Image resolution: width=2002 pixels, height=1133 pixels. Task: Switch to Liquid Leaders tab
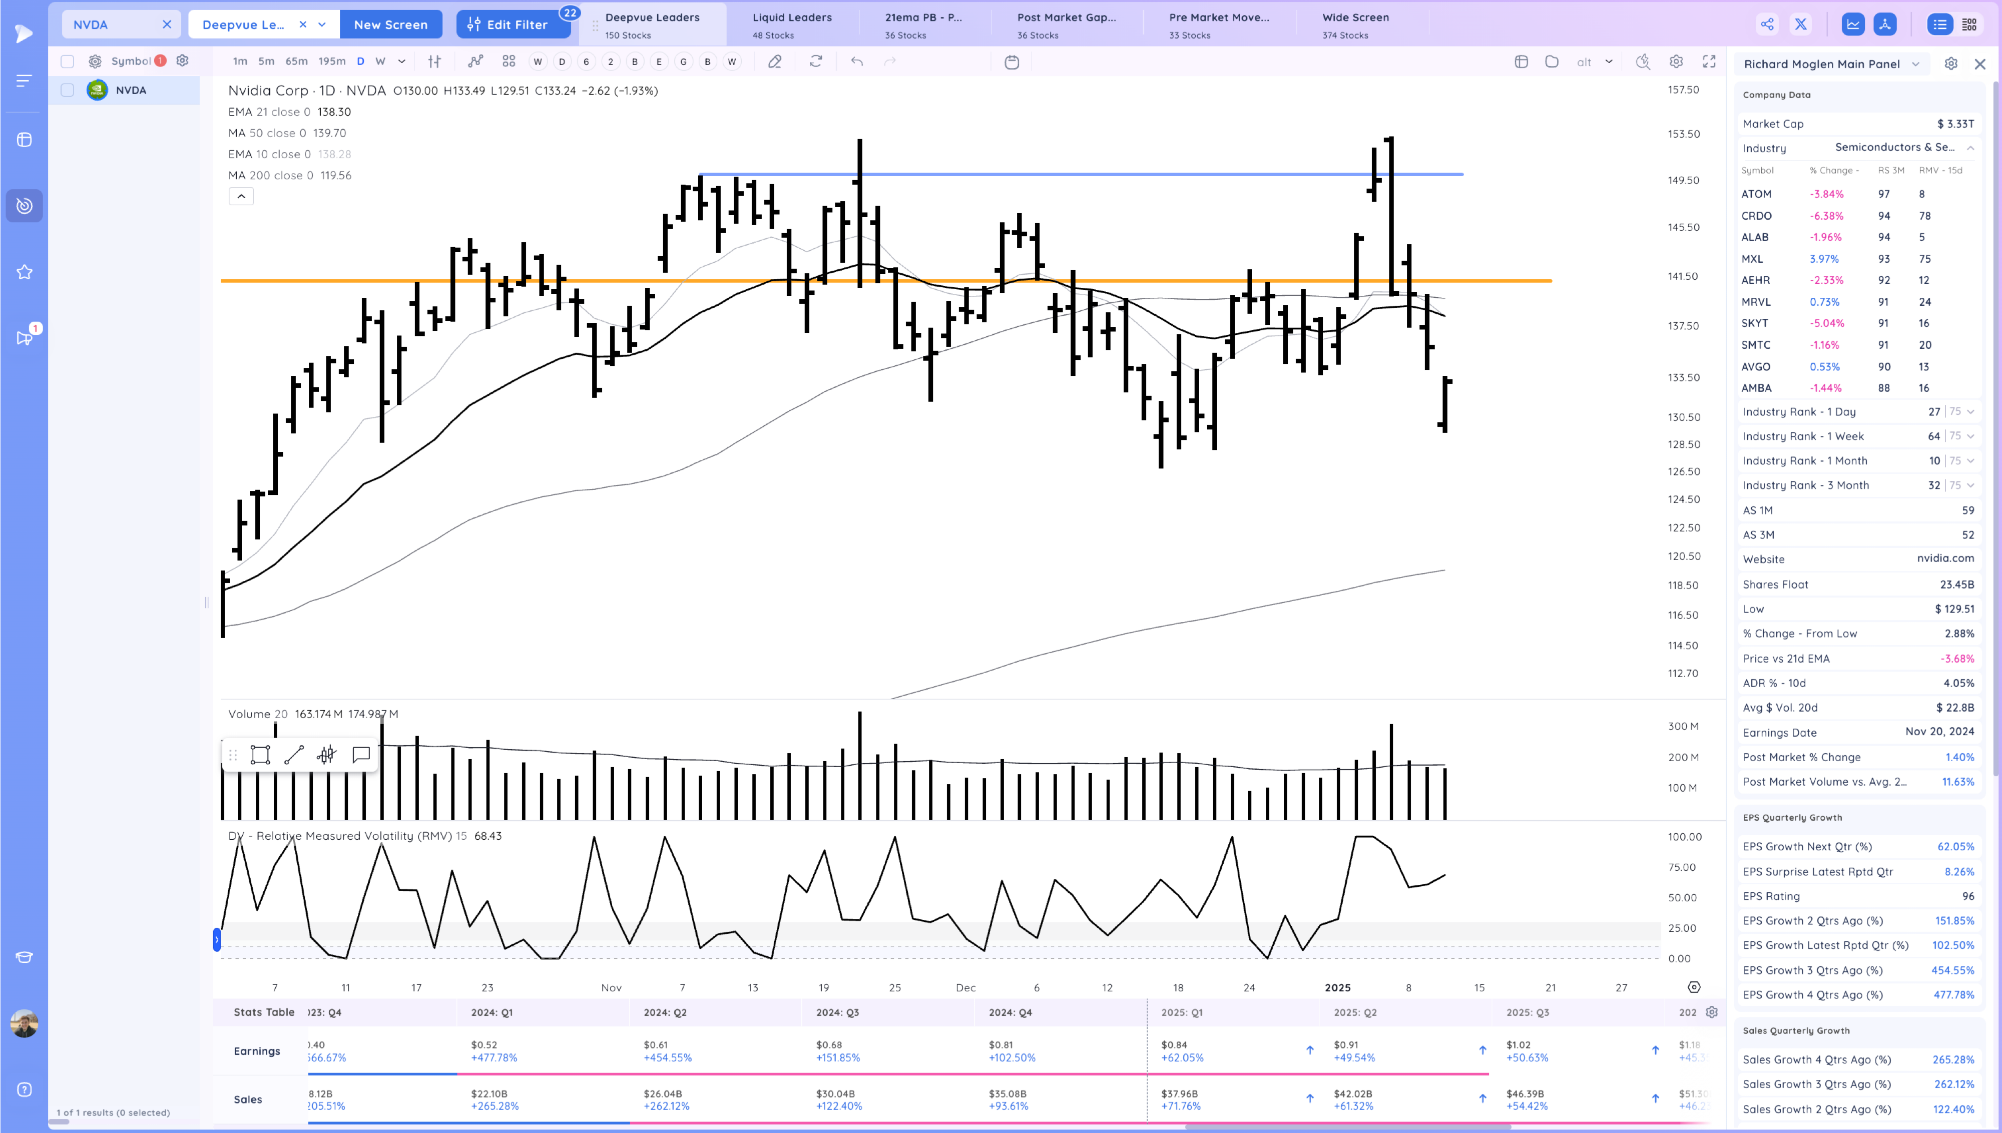pyautogui.click(x=792, y=25)
